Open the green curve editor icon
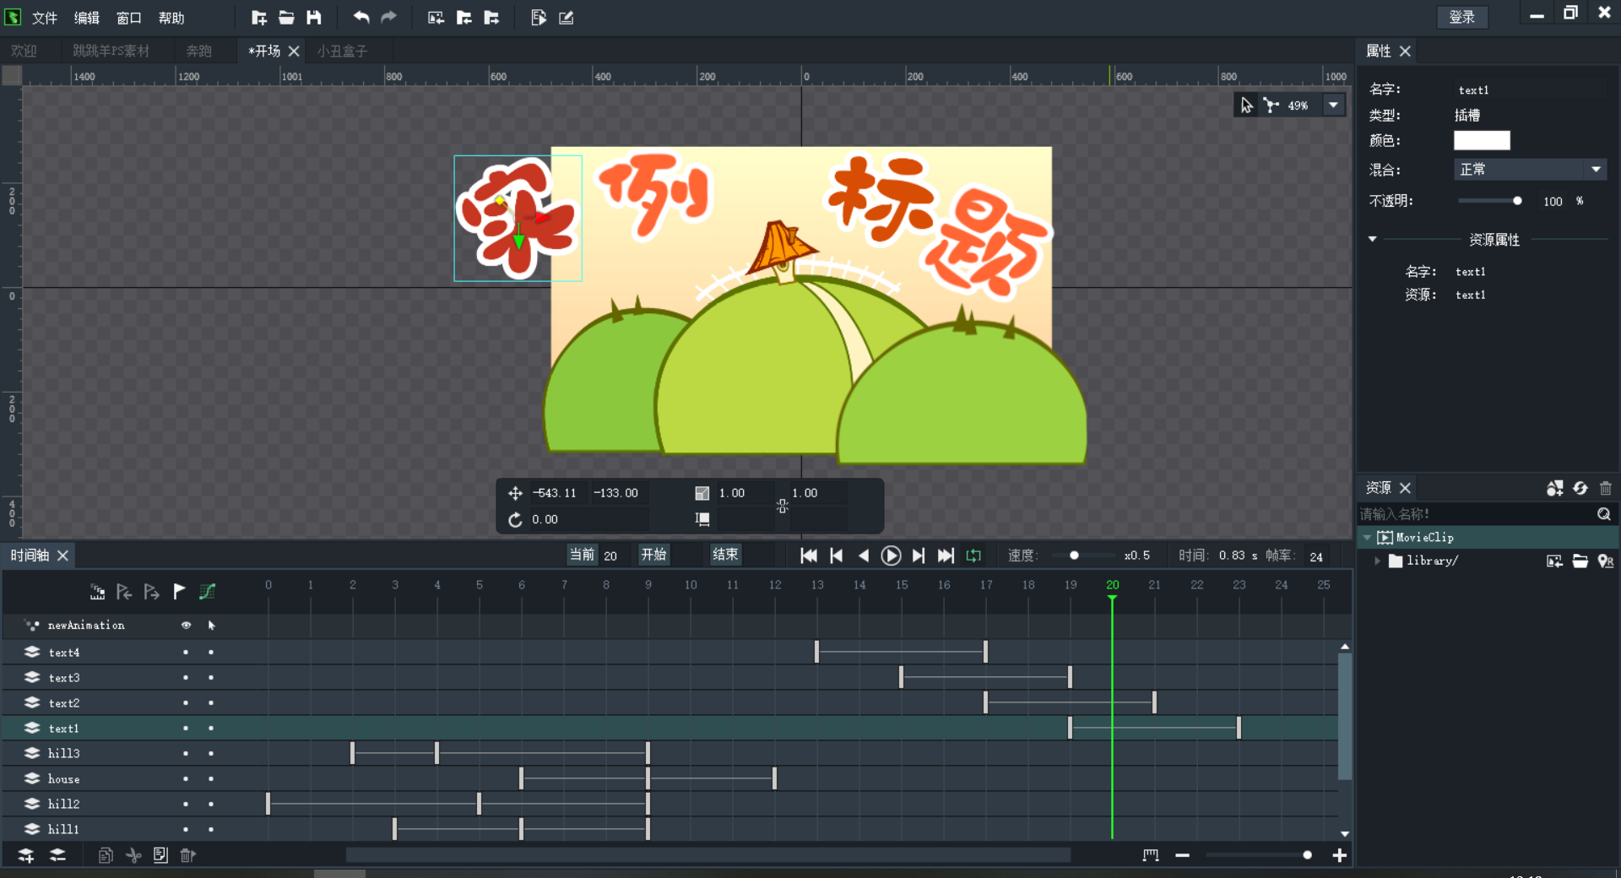 click(207, 592)
